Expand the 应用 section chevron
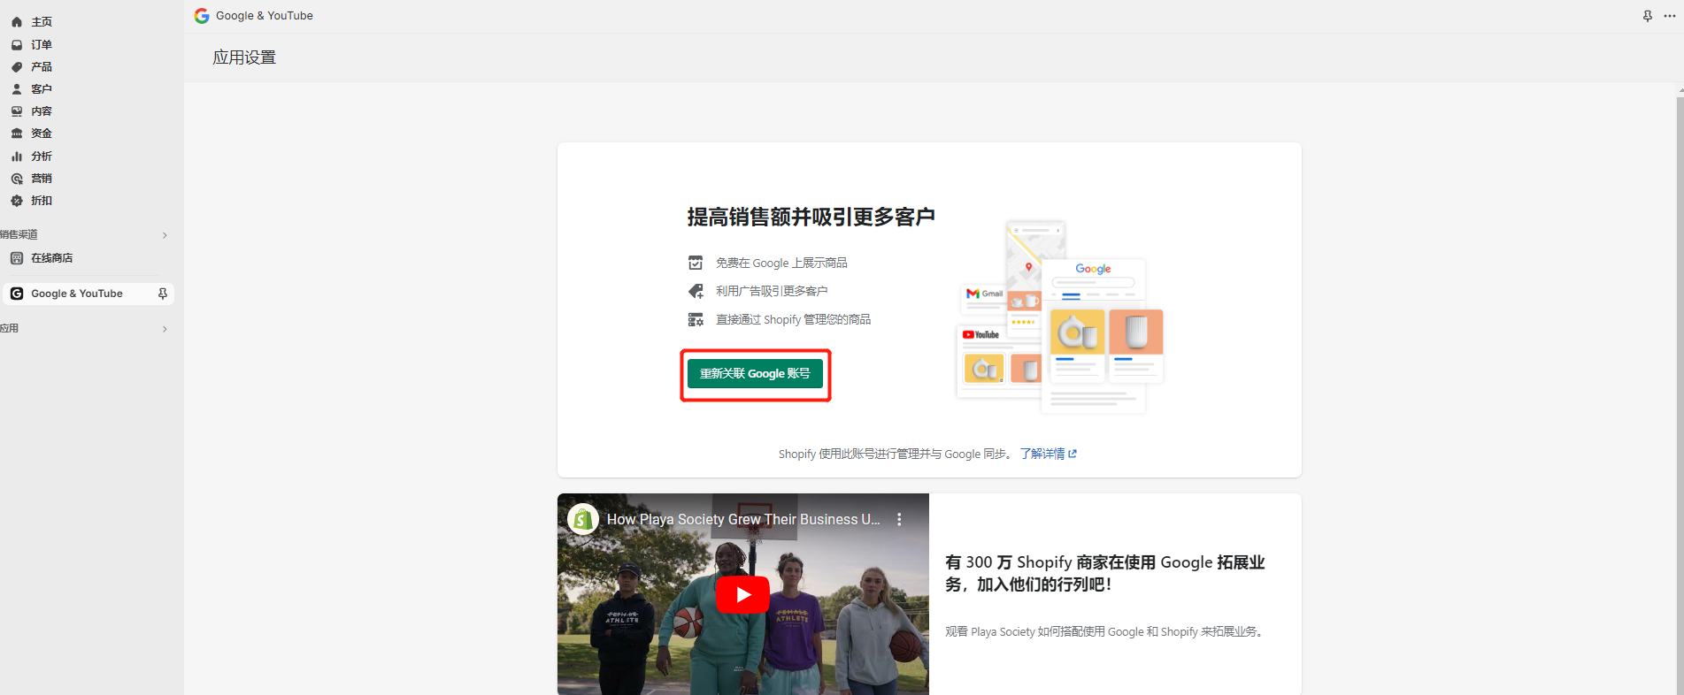This screenshot has width=1684, height=695. point(165,329)
